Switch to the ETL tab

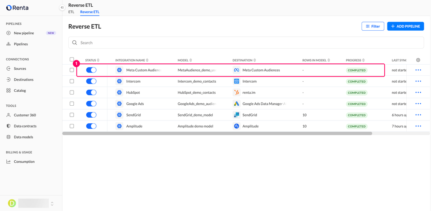pyautogui.click(x=71, y=12)
